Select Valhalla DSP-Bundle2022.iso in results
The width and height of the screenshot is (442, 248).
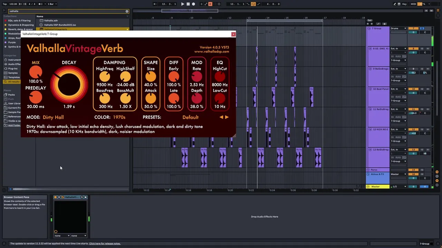[60, 25]
